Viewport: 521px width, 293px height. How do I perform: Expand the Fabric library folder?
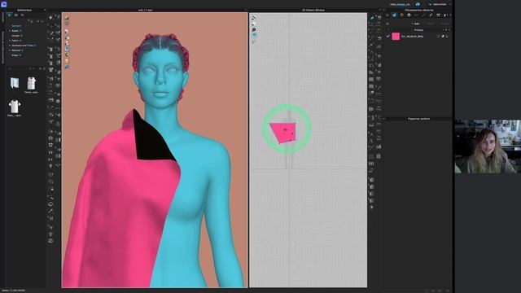click(x=10, y=41)
